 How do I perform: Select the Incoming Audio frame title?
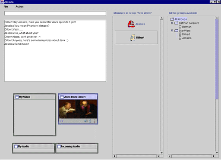click(x=70, y=146)
